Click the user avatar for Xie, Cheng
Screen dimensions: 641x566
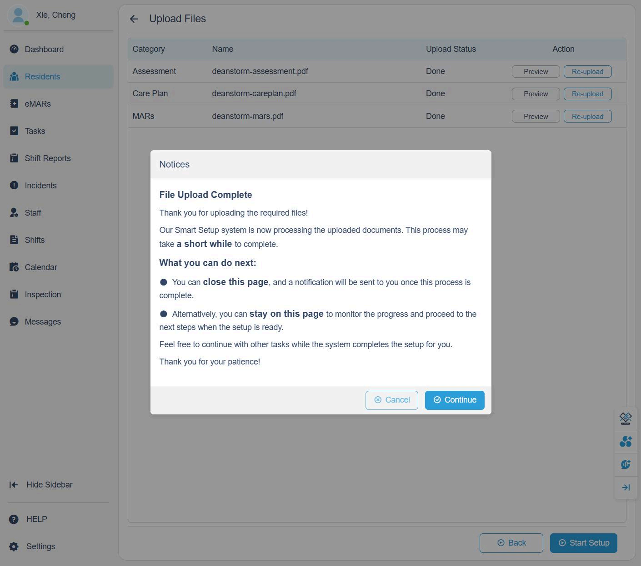point(19,15)
